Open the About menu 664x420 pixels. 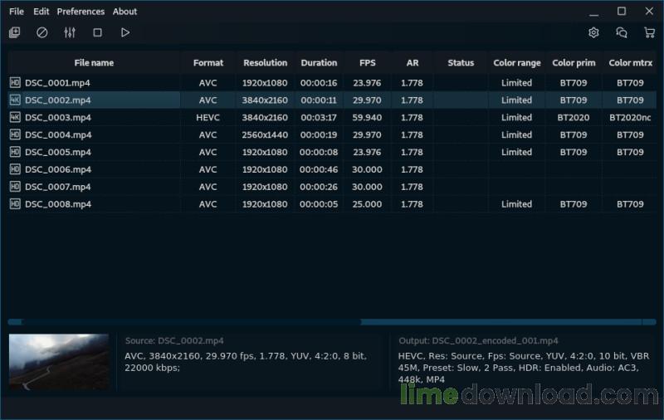pos(125,12)
